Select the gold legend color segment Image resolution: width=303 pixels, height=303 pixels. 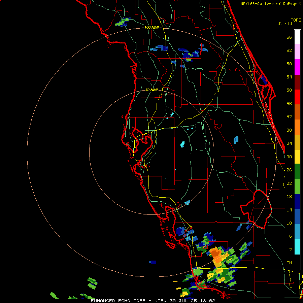pos(297,142)
